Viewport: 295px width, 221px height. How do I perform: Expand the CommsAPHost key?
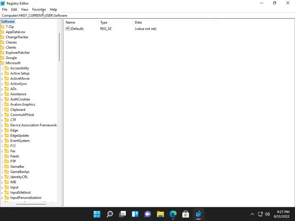(x=2, y=115)
